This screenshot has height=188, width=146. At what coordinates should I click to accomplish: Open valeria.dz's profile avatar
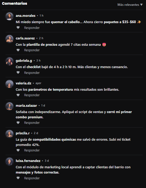(x=9, y=84)
